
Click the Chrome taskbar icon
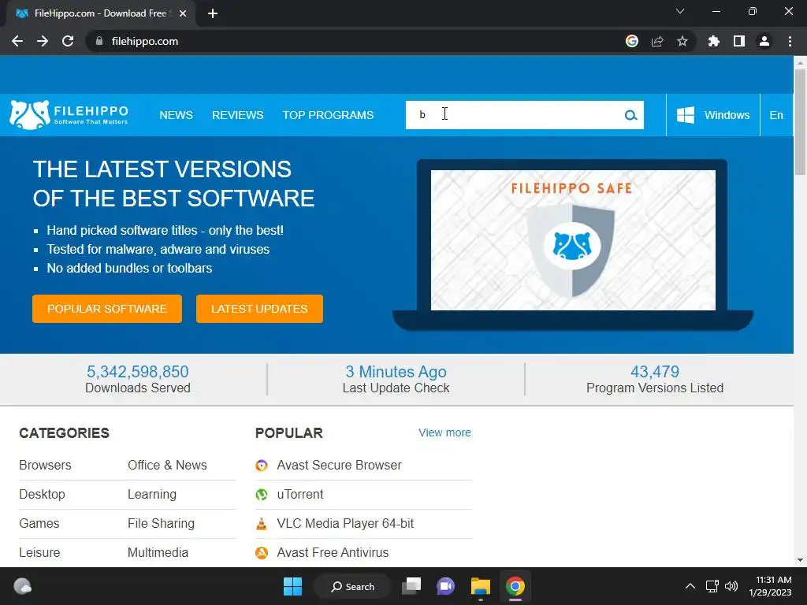click(515, 586)
